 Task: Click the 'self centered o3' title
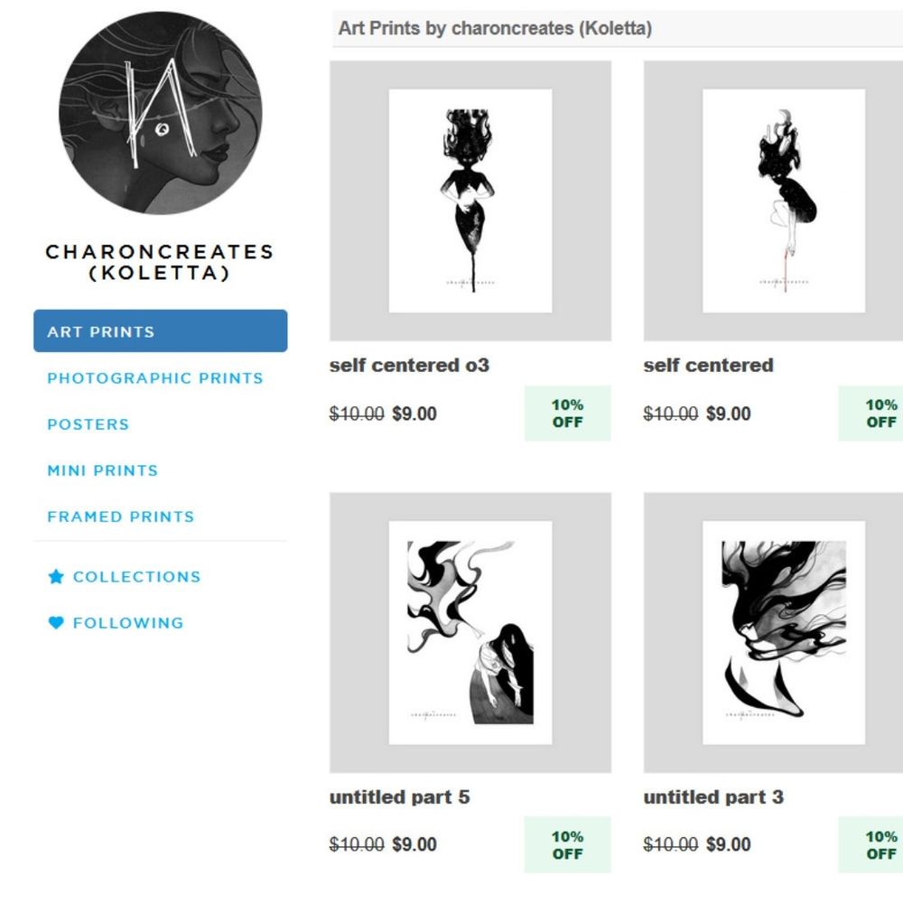click(x=409, y=365)
